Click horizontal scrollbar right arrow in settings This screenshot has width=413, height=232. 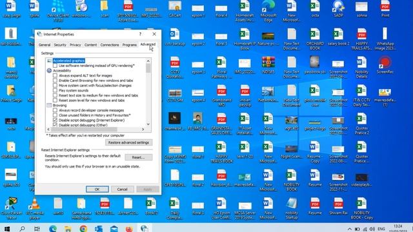(143, 129)
